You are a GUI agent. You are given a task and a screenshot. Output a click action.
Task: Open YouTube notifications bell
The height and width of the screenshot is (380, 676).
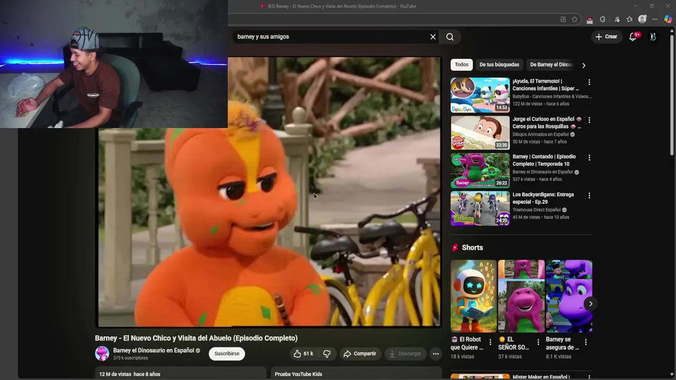633,36
